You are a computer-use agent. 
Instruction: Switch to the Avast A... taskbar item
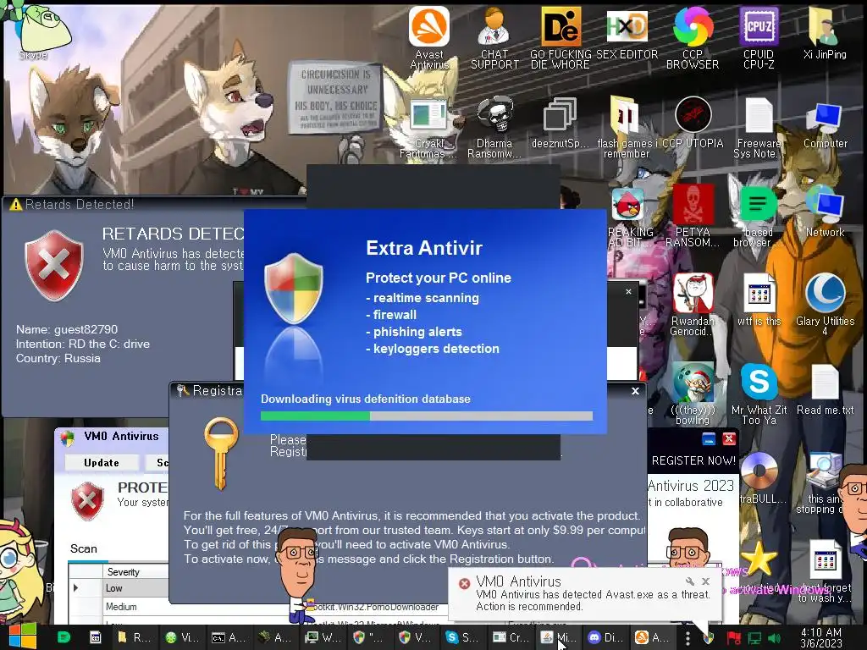(652, 637)
